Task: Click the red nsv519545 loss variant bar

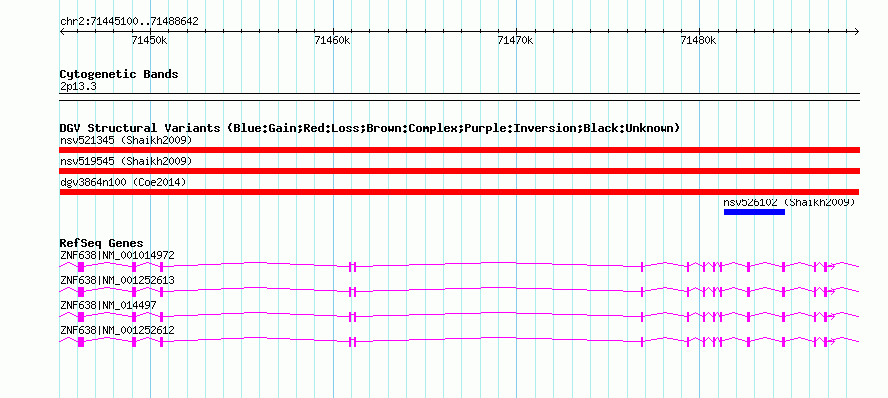Action: tap(459, 171)
